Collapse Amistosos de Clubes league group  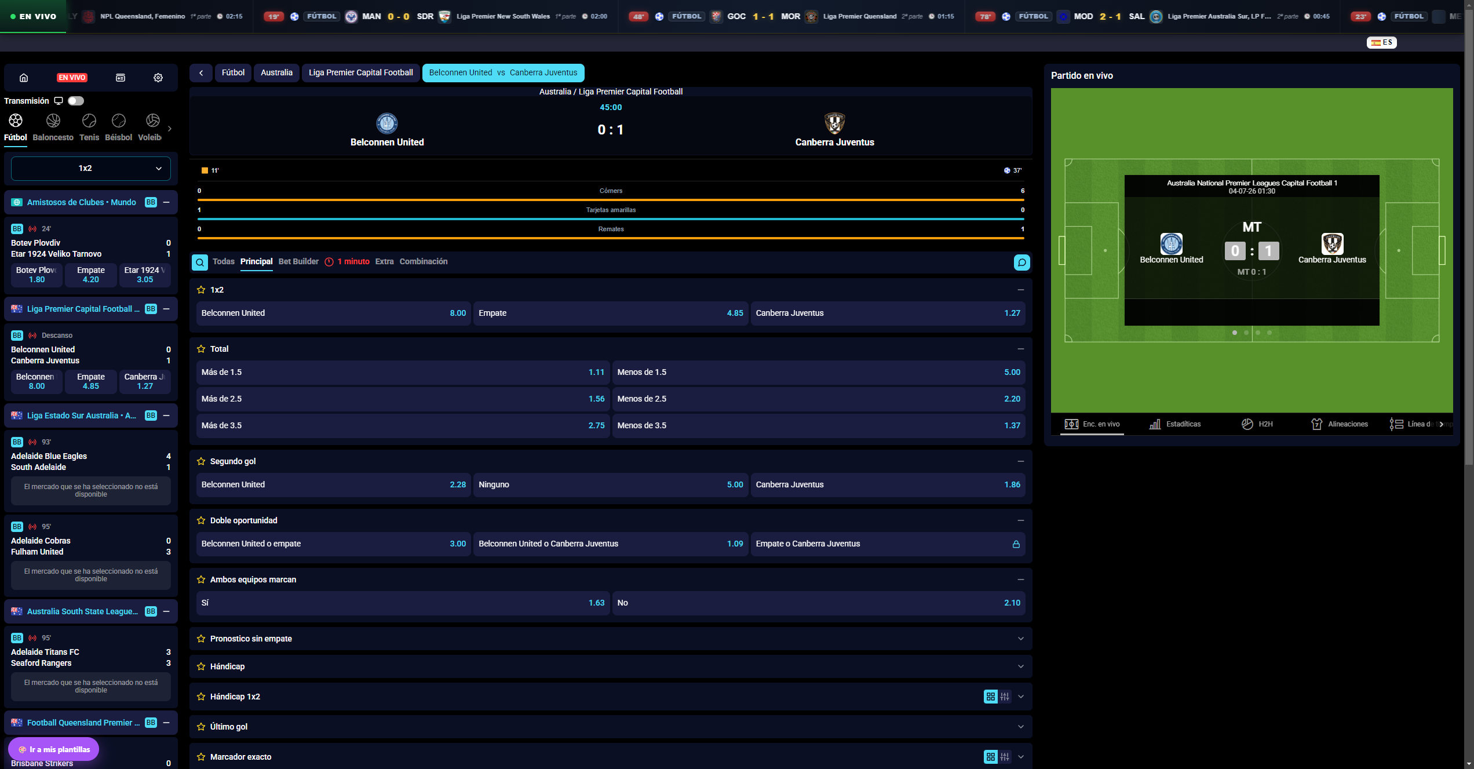point(166,202)
